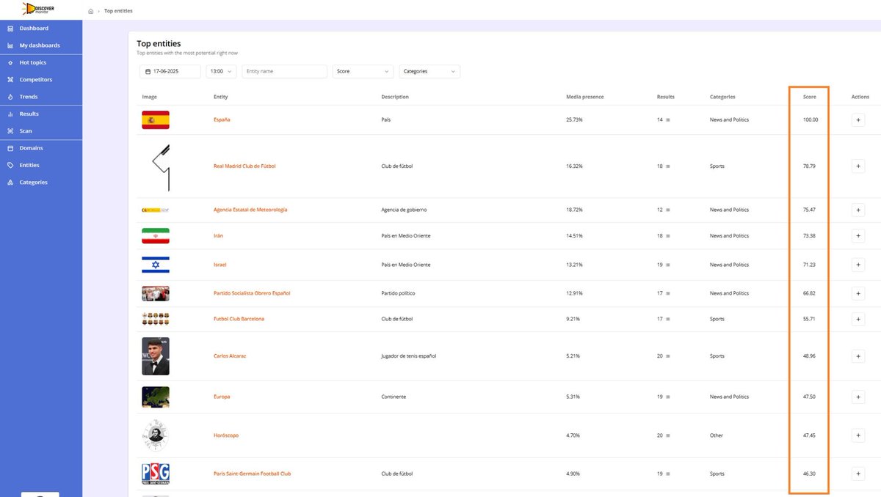The height and width of the screenshot is (497, 881).
Task: Open the Carlos Alcaraz entity link
Action: click(230, 356)
